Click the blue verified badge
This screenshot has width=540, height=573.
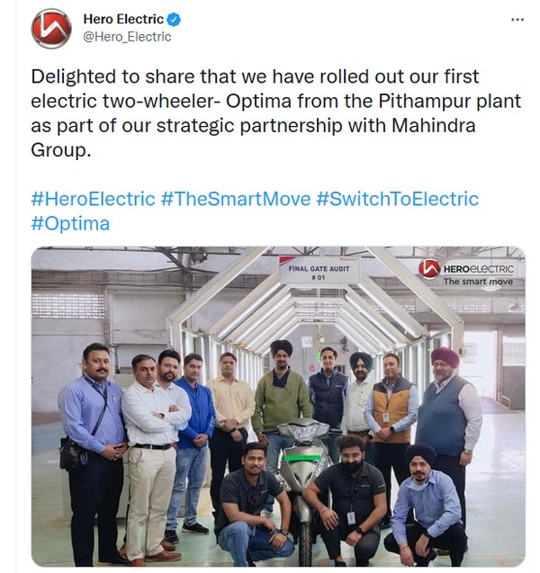click(175, 19)
